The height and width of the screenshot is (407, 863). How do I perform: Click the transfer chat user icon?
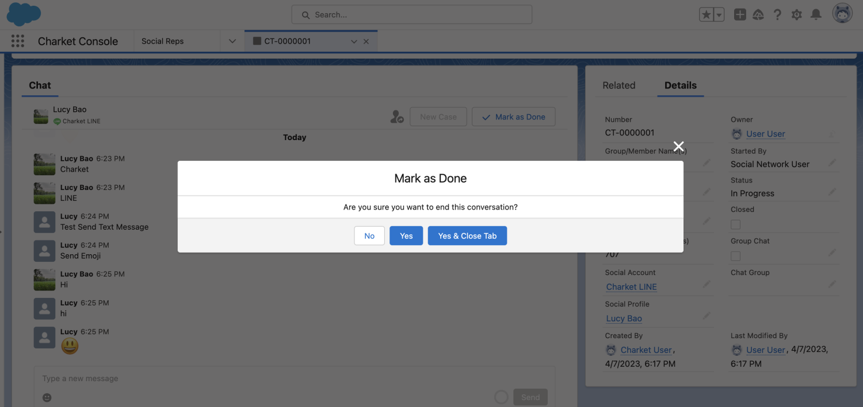pyautogui.click(x=396, y=117)
